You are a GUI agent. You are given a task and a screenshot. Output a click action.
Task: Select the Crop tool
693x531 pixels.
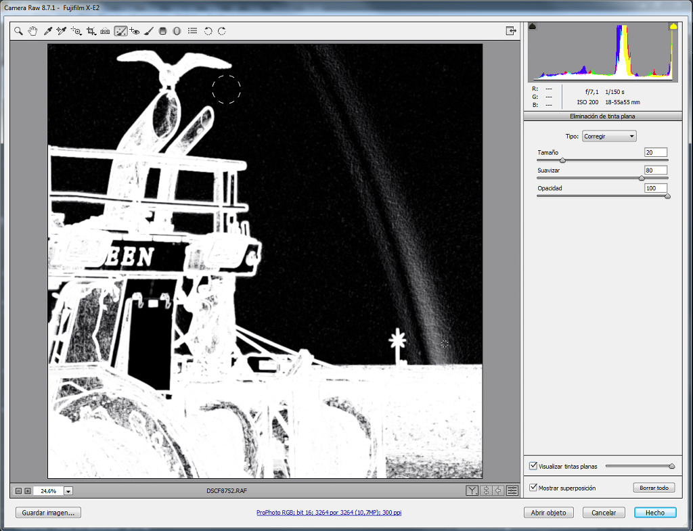[x=91, y=31]
